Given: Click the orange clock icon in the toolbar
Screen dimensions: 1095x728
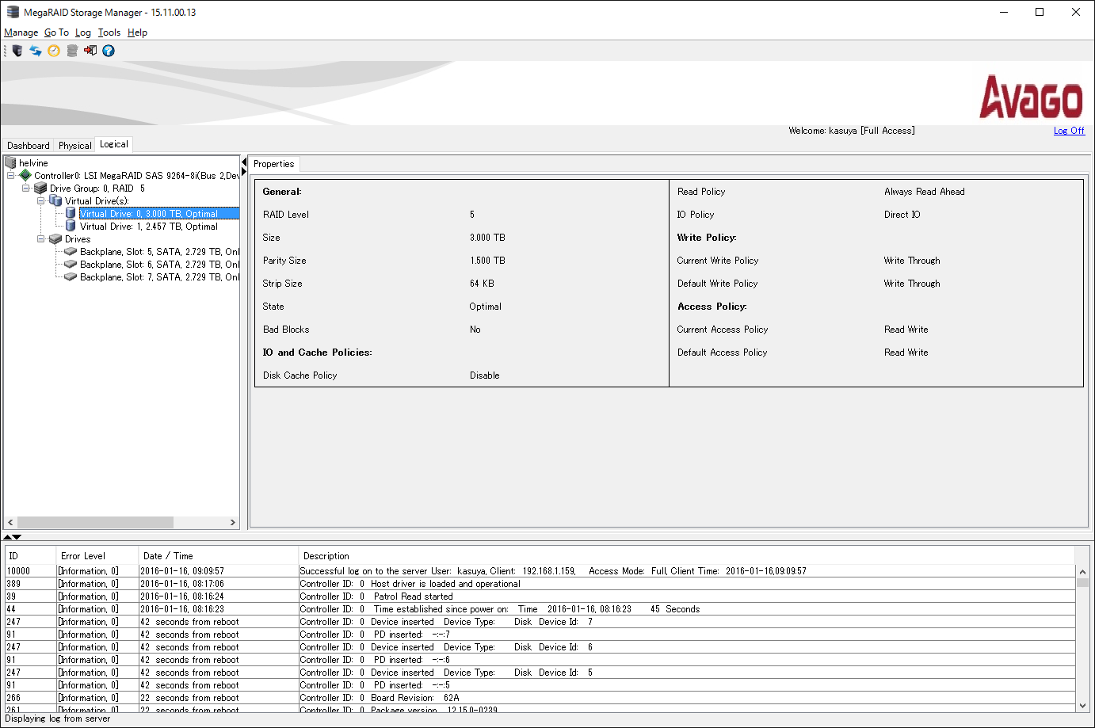Looking at the screenshot, I should [x=54, y=51].
